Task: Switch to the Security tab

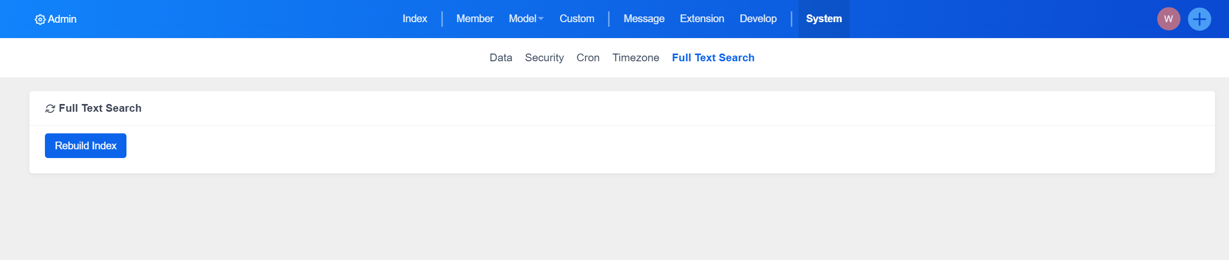Action: [544, 58]
